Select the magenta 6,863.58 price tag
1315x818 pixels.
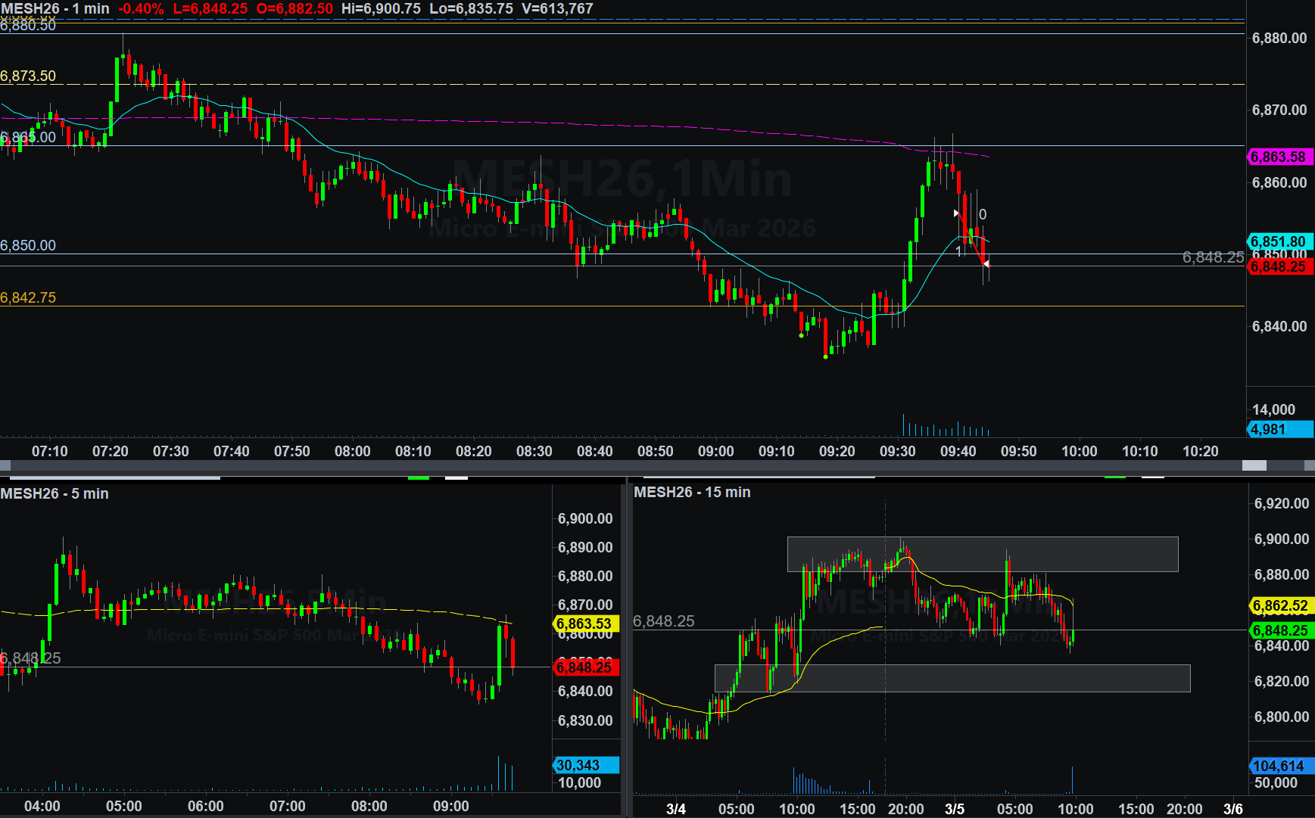point(1279,157)
